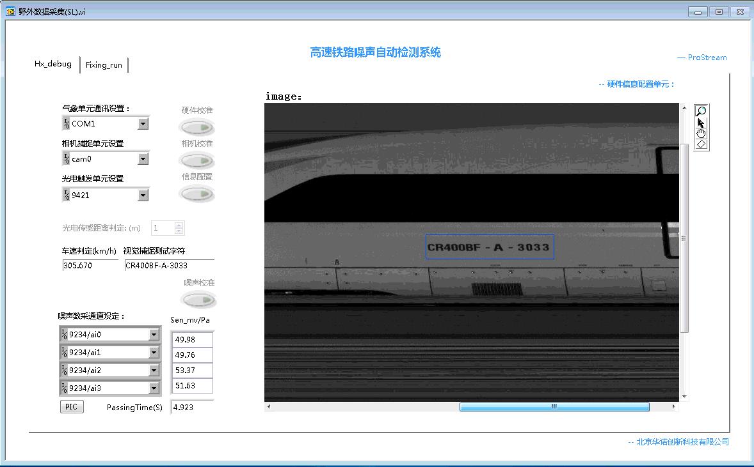Select the zoom magnifier tool in image palette

coord(701,111)
